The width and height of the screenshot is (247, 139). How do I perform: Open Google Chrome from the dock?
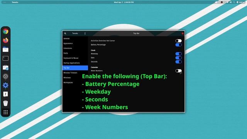5,31
